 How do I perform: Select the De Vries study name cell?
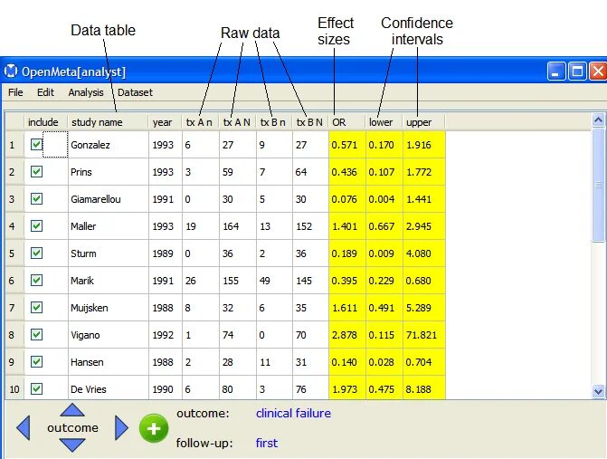109,388
